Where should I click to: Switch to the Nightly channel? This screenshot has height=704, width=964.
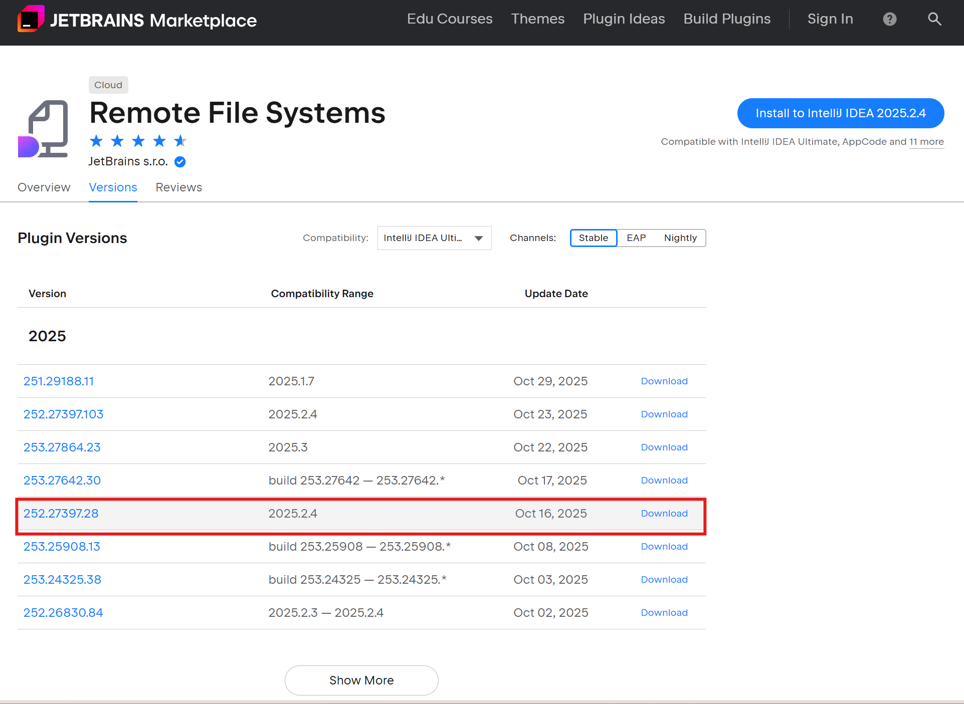(680, 238)
